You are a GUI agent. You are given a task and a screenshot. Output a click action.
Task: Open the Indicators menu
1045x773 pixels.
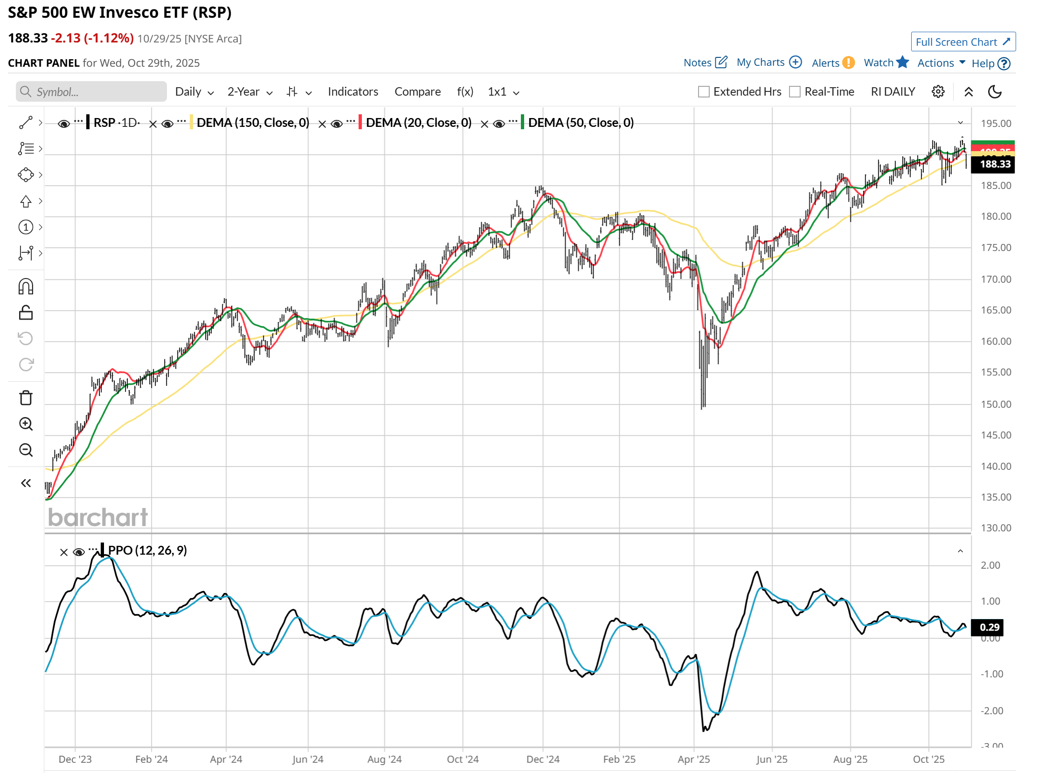pyautogui.click(x=353, y=92)
